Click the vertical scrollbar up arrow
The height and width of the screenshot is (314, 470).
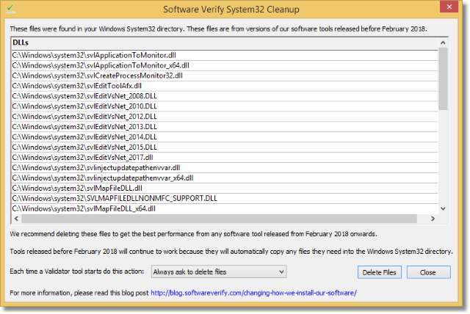(443, 43)
